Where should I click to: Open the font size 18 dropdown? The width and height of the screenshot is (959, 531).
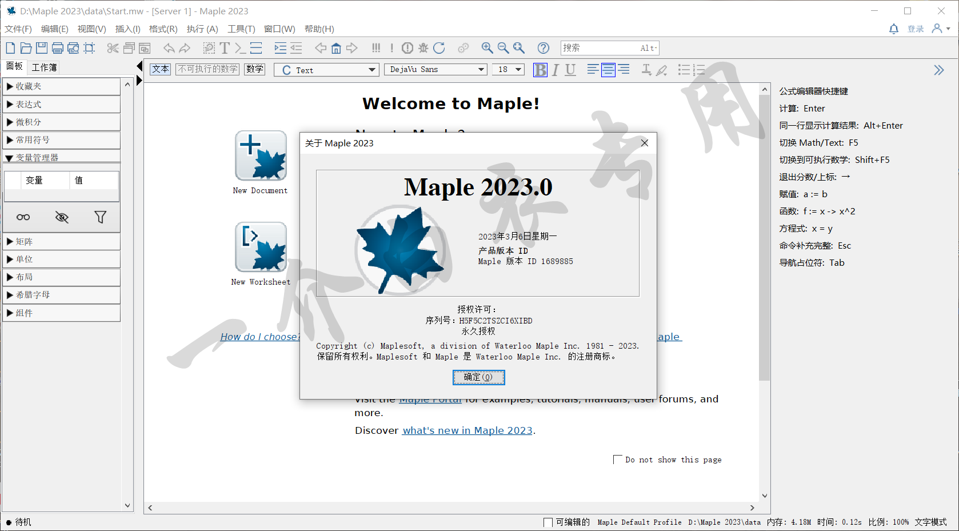(508, 70)
